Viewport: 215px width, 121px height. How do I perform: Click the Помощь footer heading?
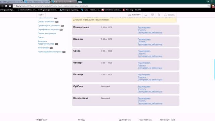(x=82, y=120)
